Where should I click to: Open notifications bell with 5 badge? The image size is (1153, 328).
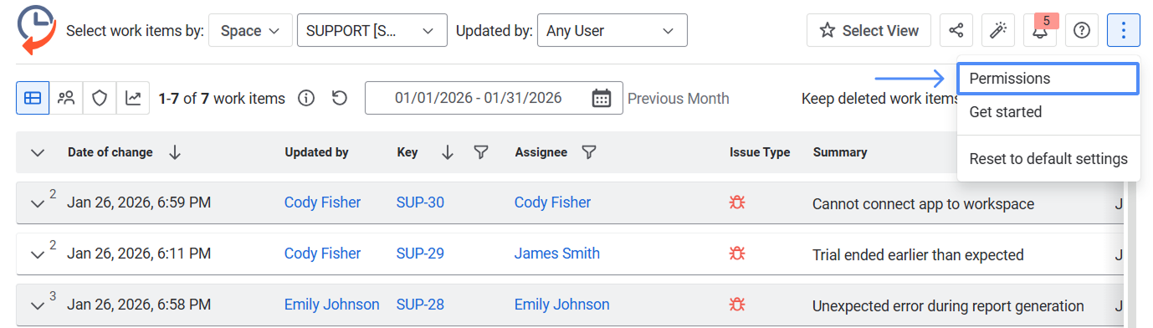(x=1040, y=30)
